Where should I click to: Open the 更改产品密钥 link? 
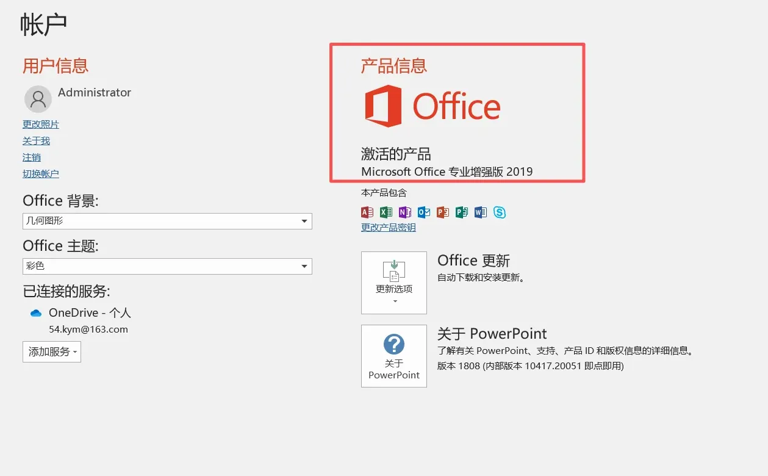[388, 227]
